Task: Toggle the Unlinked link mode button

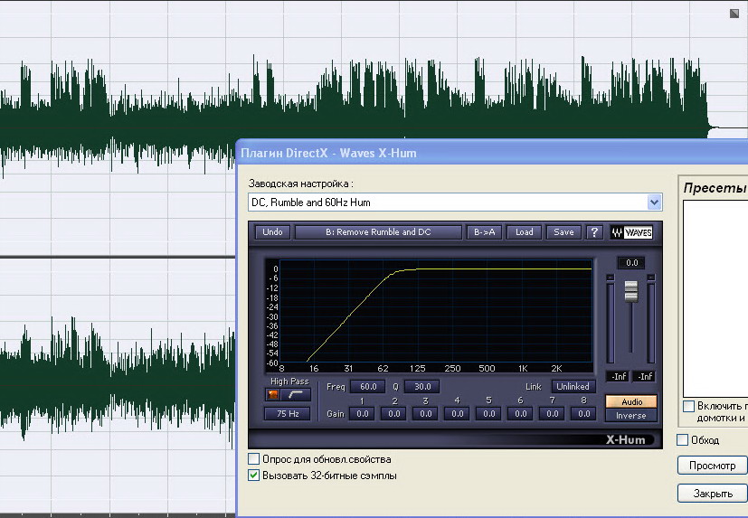Action: (573, 386)
